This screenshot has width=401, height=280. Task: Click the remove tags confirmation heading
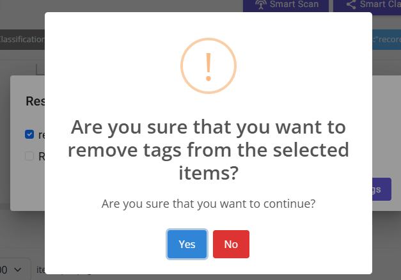[208, 150]
